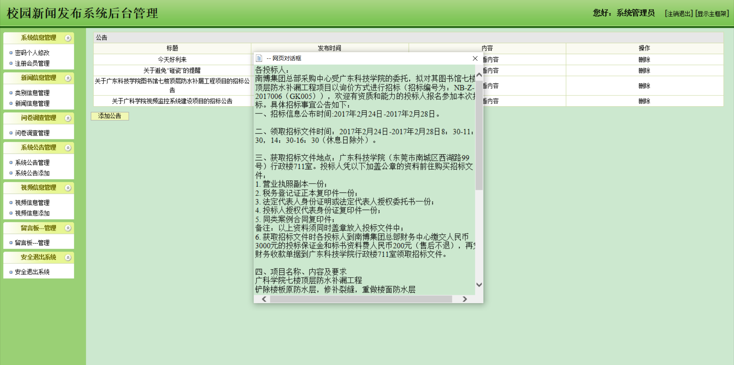Viewport: 734px width, 365px height.
Task: Collapse the 新闻信息管理 section chevron
Action: (68, 78)
